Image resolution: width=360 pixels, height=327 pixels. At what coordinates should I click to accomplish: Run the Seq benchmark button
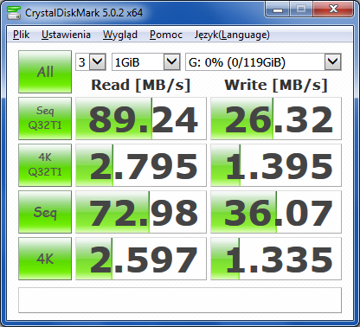(45, 212)
